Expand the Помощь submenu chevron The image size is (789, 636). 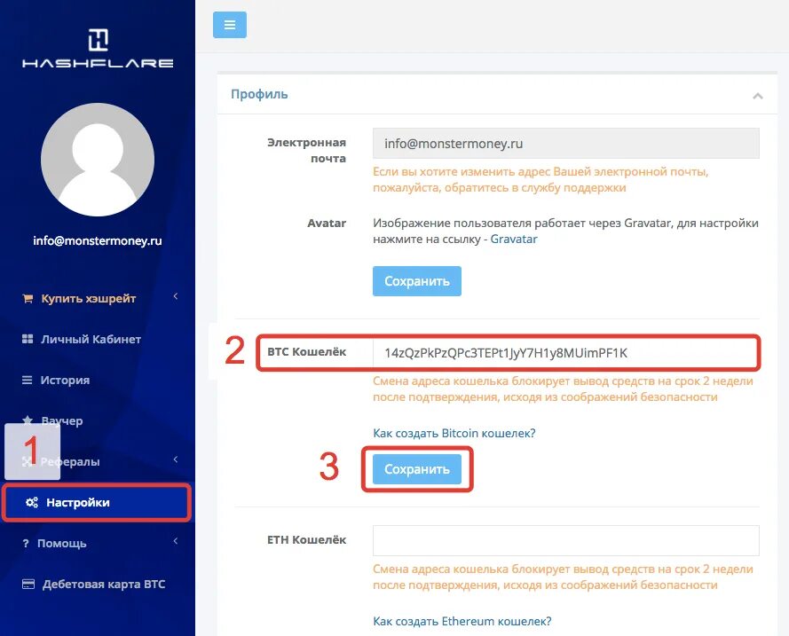(176, 541)
